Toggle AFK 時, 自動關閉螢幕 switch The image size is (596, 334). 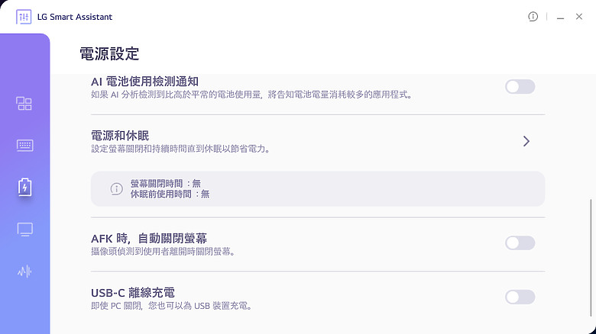[520, 243]
